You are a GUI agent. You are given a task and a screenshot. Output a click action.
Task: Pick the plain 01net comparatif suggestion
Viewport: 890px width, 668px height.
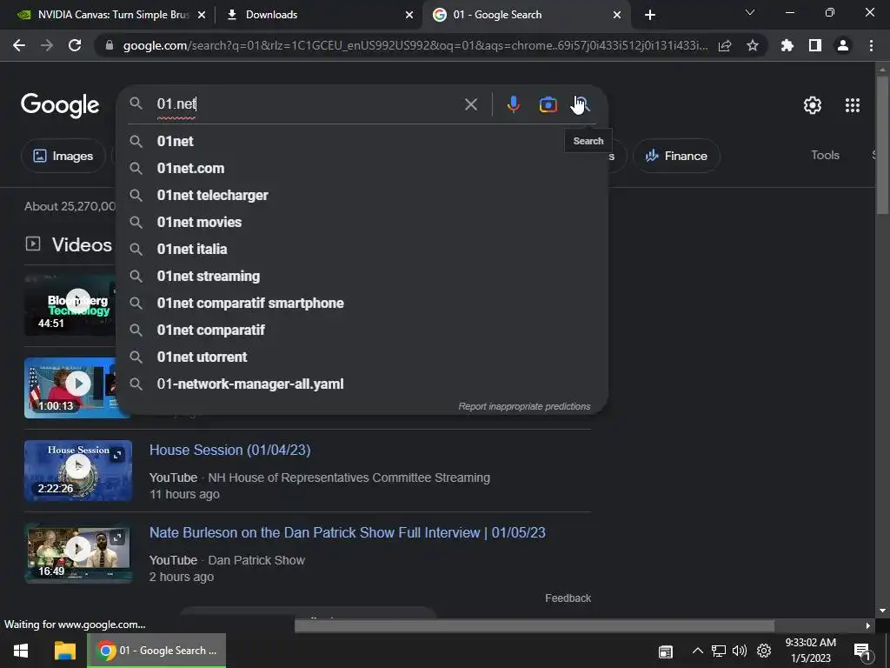(x=362, y=330)
